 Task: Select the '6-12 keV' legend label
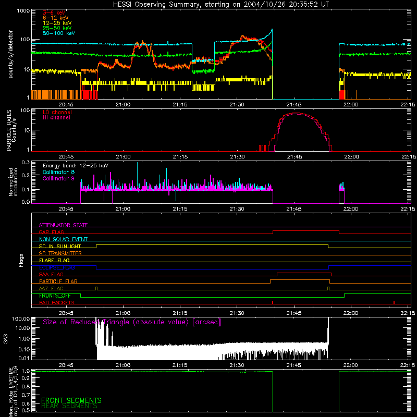56,18
